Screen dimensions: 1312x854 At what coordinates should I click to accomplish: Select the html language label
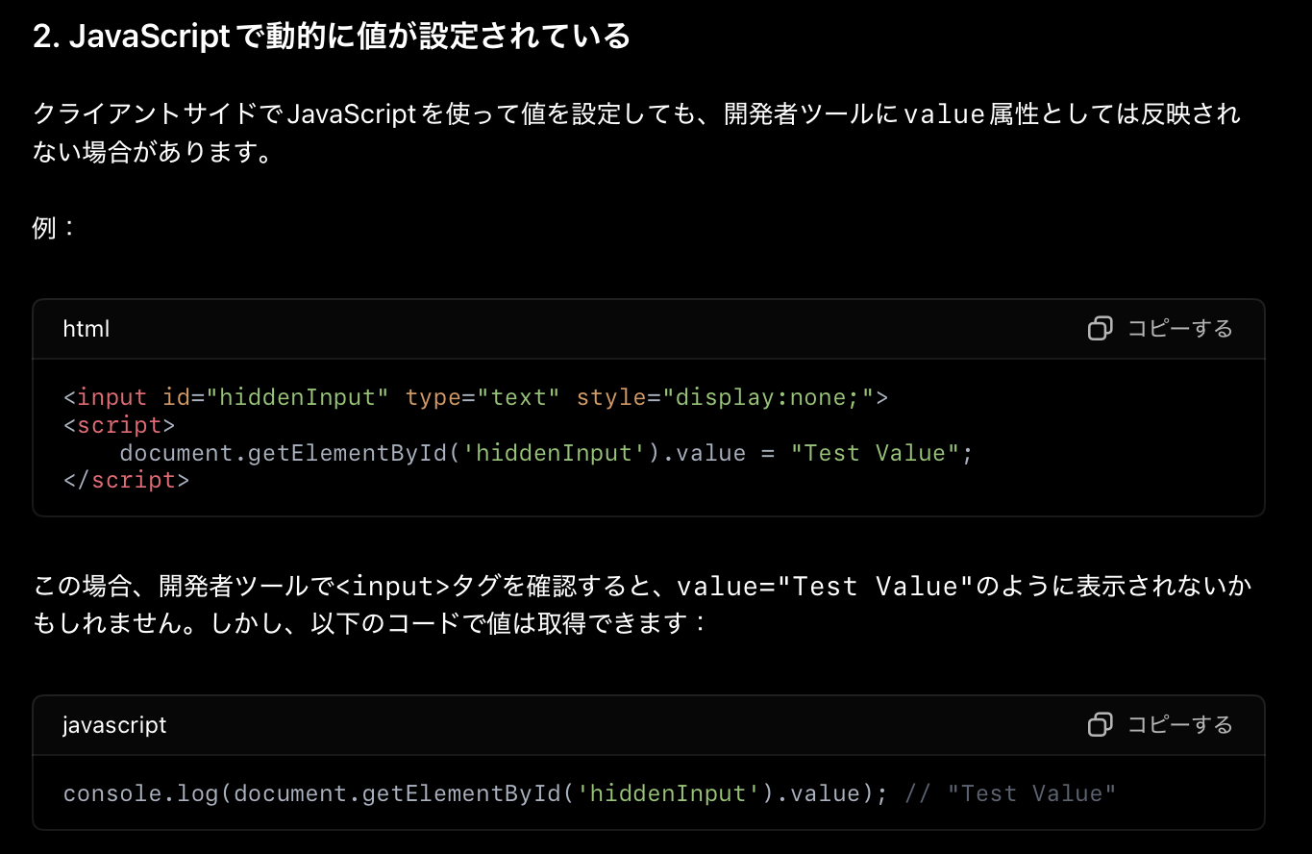pyautogui.click(x=86, y=328)
